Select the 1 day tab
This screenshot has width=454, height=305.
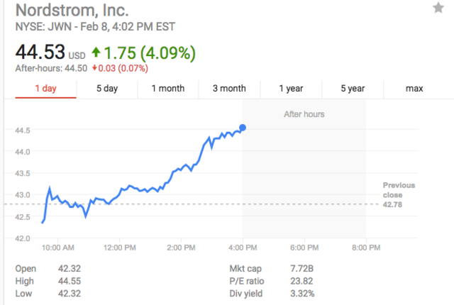coord(45,89)
